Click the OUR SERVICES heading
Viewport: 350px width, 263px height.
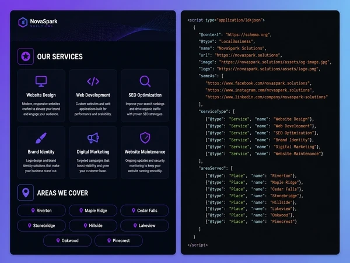(x=60, y=56)
